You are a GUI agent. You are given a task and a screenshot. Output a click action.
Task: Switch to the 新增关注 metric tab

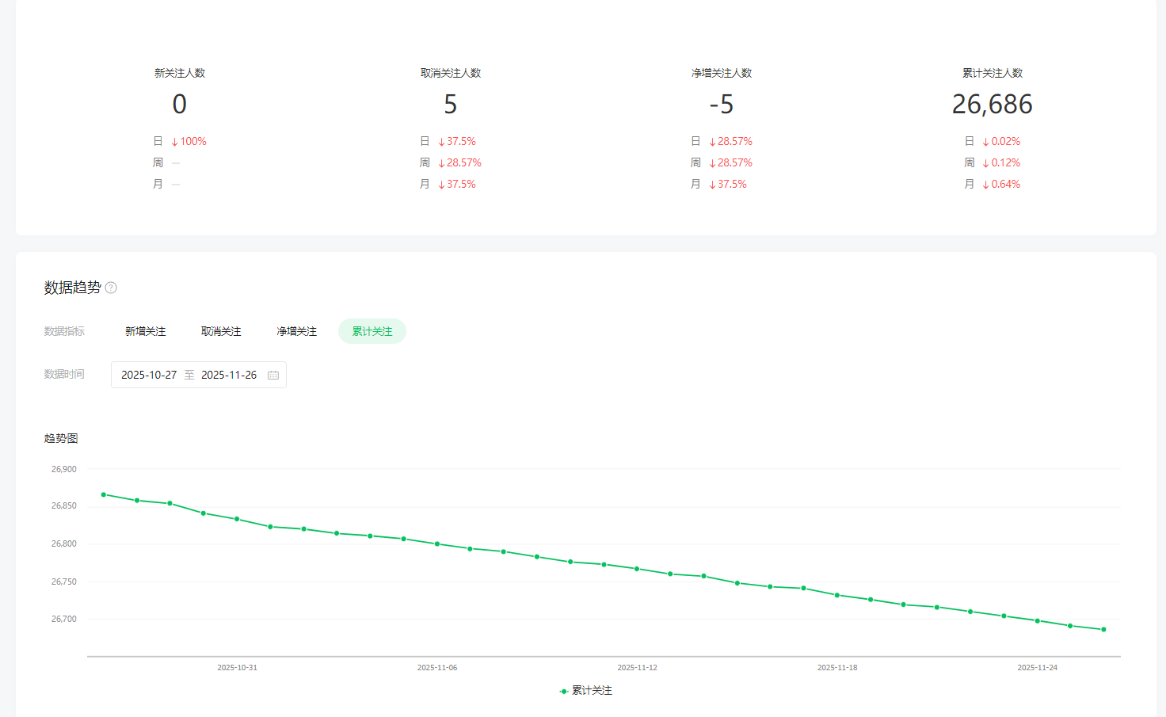click(x=145, y=331)
